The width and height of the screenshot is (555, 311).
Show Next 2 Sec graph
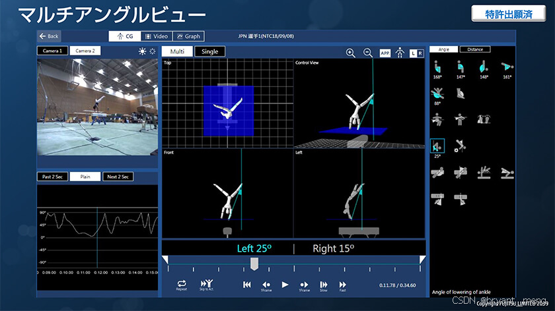tap(118, 177)
